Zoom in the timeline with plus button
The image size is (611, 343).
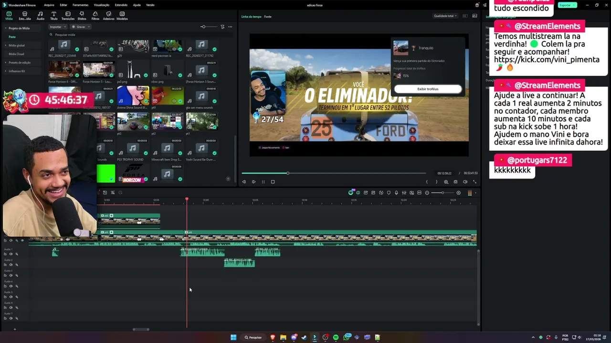tap(458, 192)
